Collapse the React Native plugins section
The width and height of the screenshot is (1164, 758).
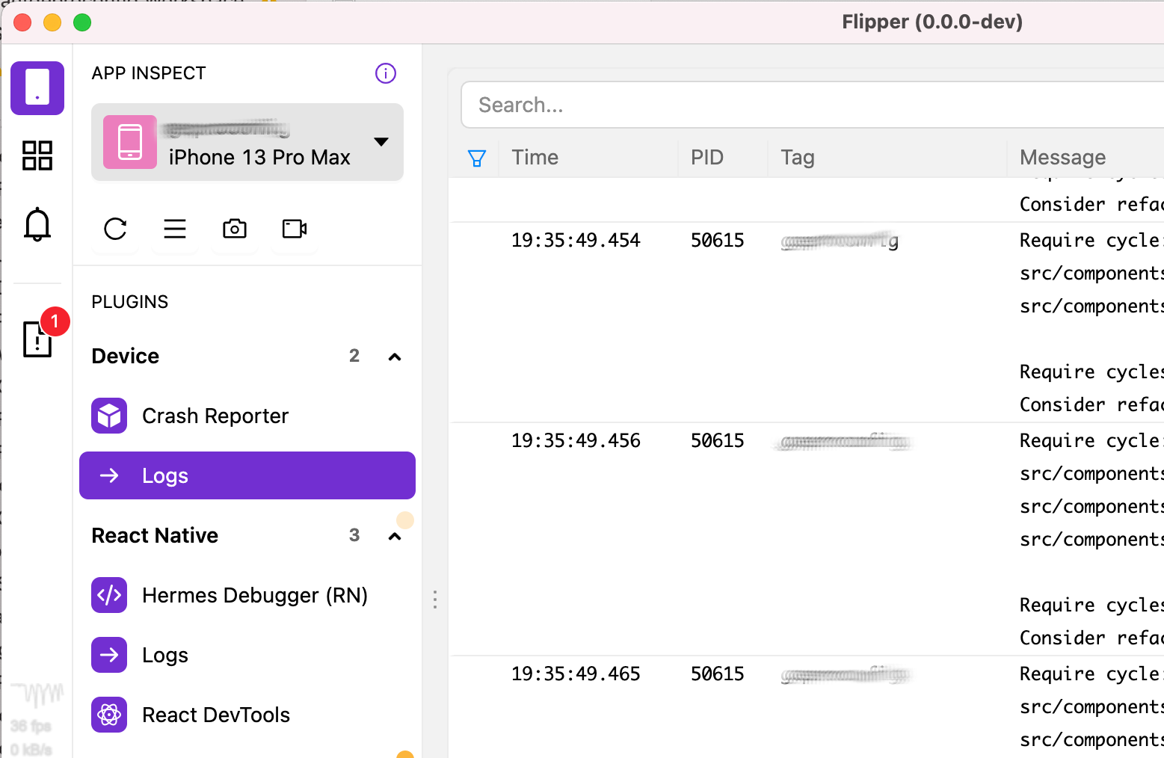[395, 536]
